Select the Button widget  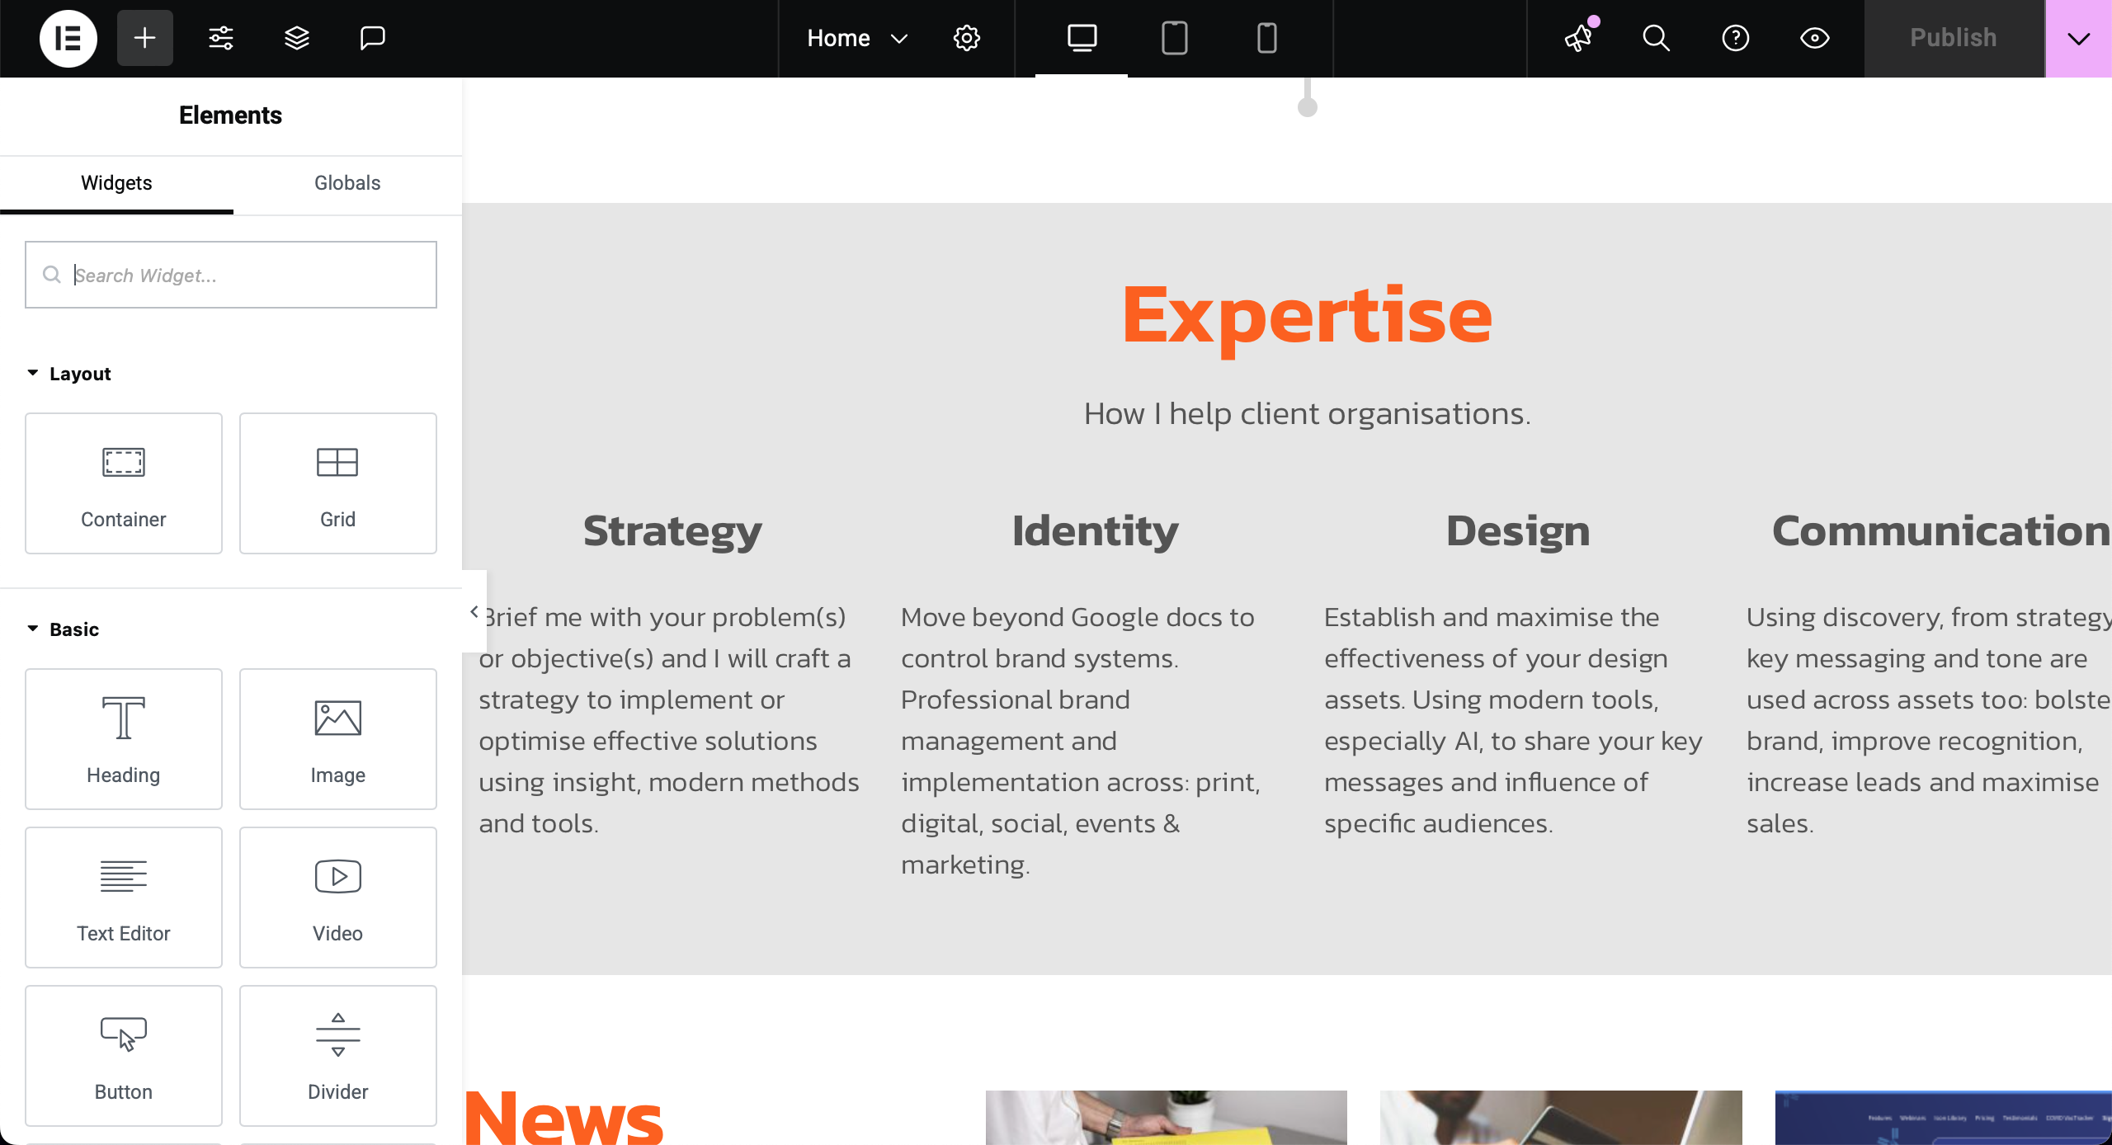click(124, 1056)
